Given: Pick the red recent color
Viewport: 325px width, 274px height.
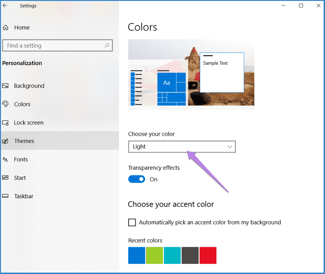Looking at the screenshot, I should coord(208,255).
